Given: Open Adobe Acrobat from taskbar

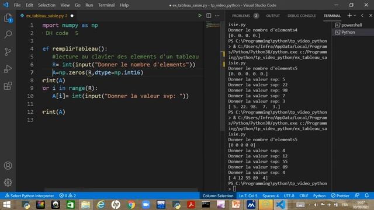Looking at the screenshot, I should 191,205.
